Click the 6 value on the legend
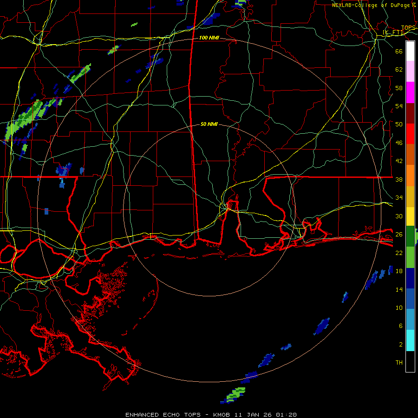The width and height of the screenshot is (418, 418). coord(401,326)
